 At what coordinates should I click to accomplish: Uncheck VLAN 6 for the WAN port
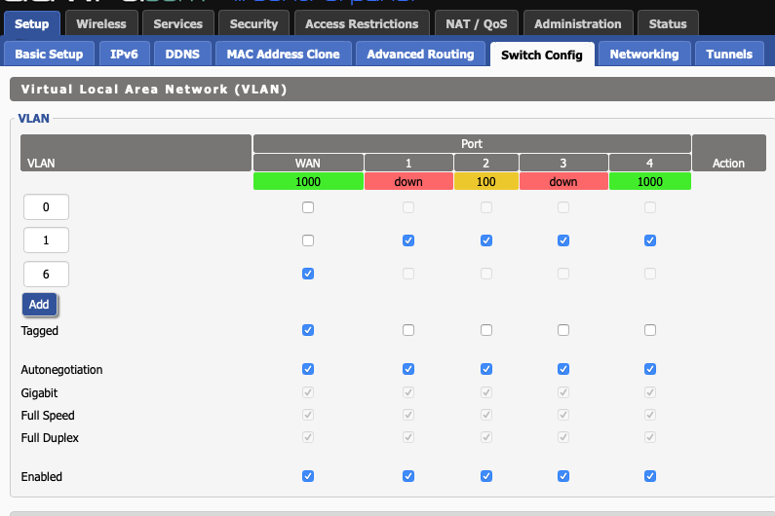[x=308, y=274]
